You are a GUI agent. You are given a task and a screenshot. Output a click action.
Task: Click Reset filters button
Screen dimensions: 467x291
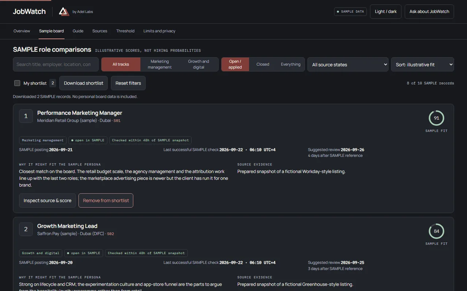[x=128, y=83]
